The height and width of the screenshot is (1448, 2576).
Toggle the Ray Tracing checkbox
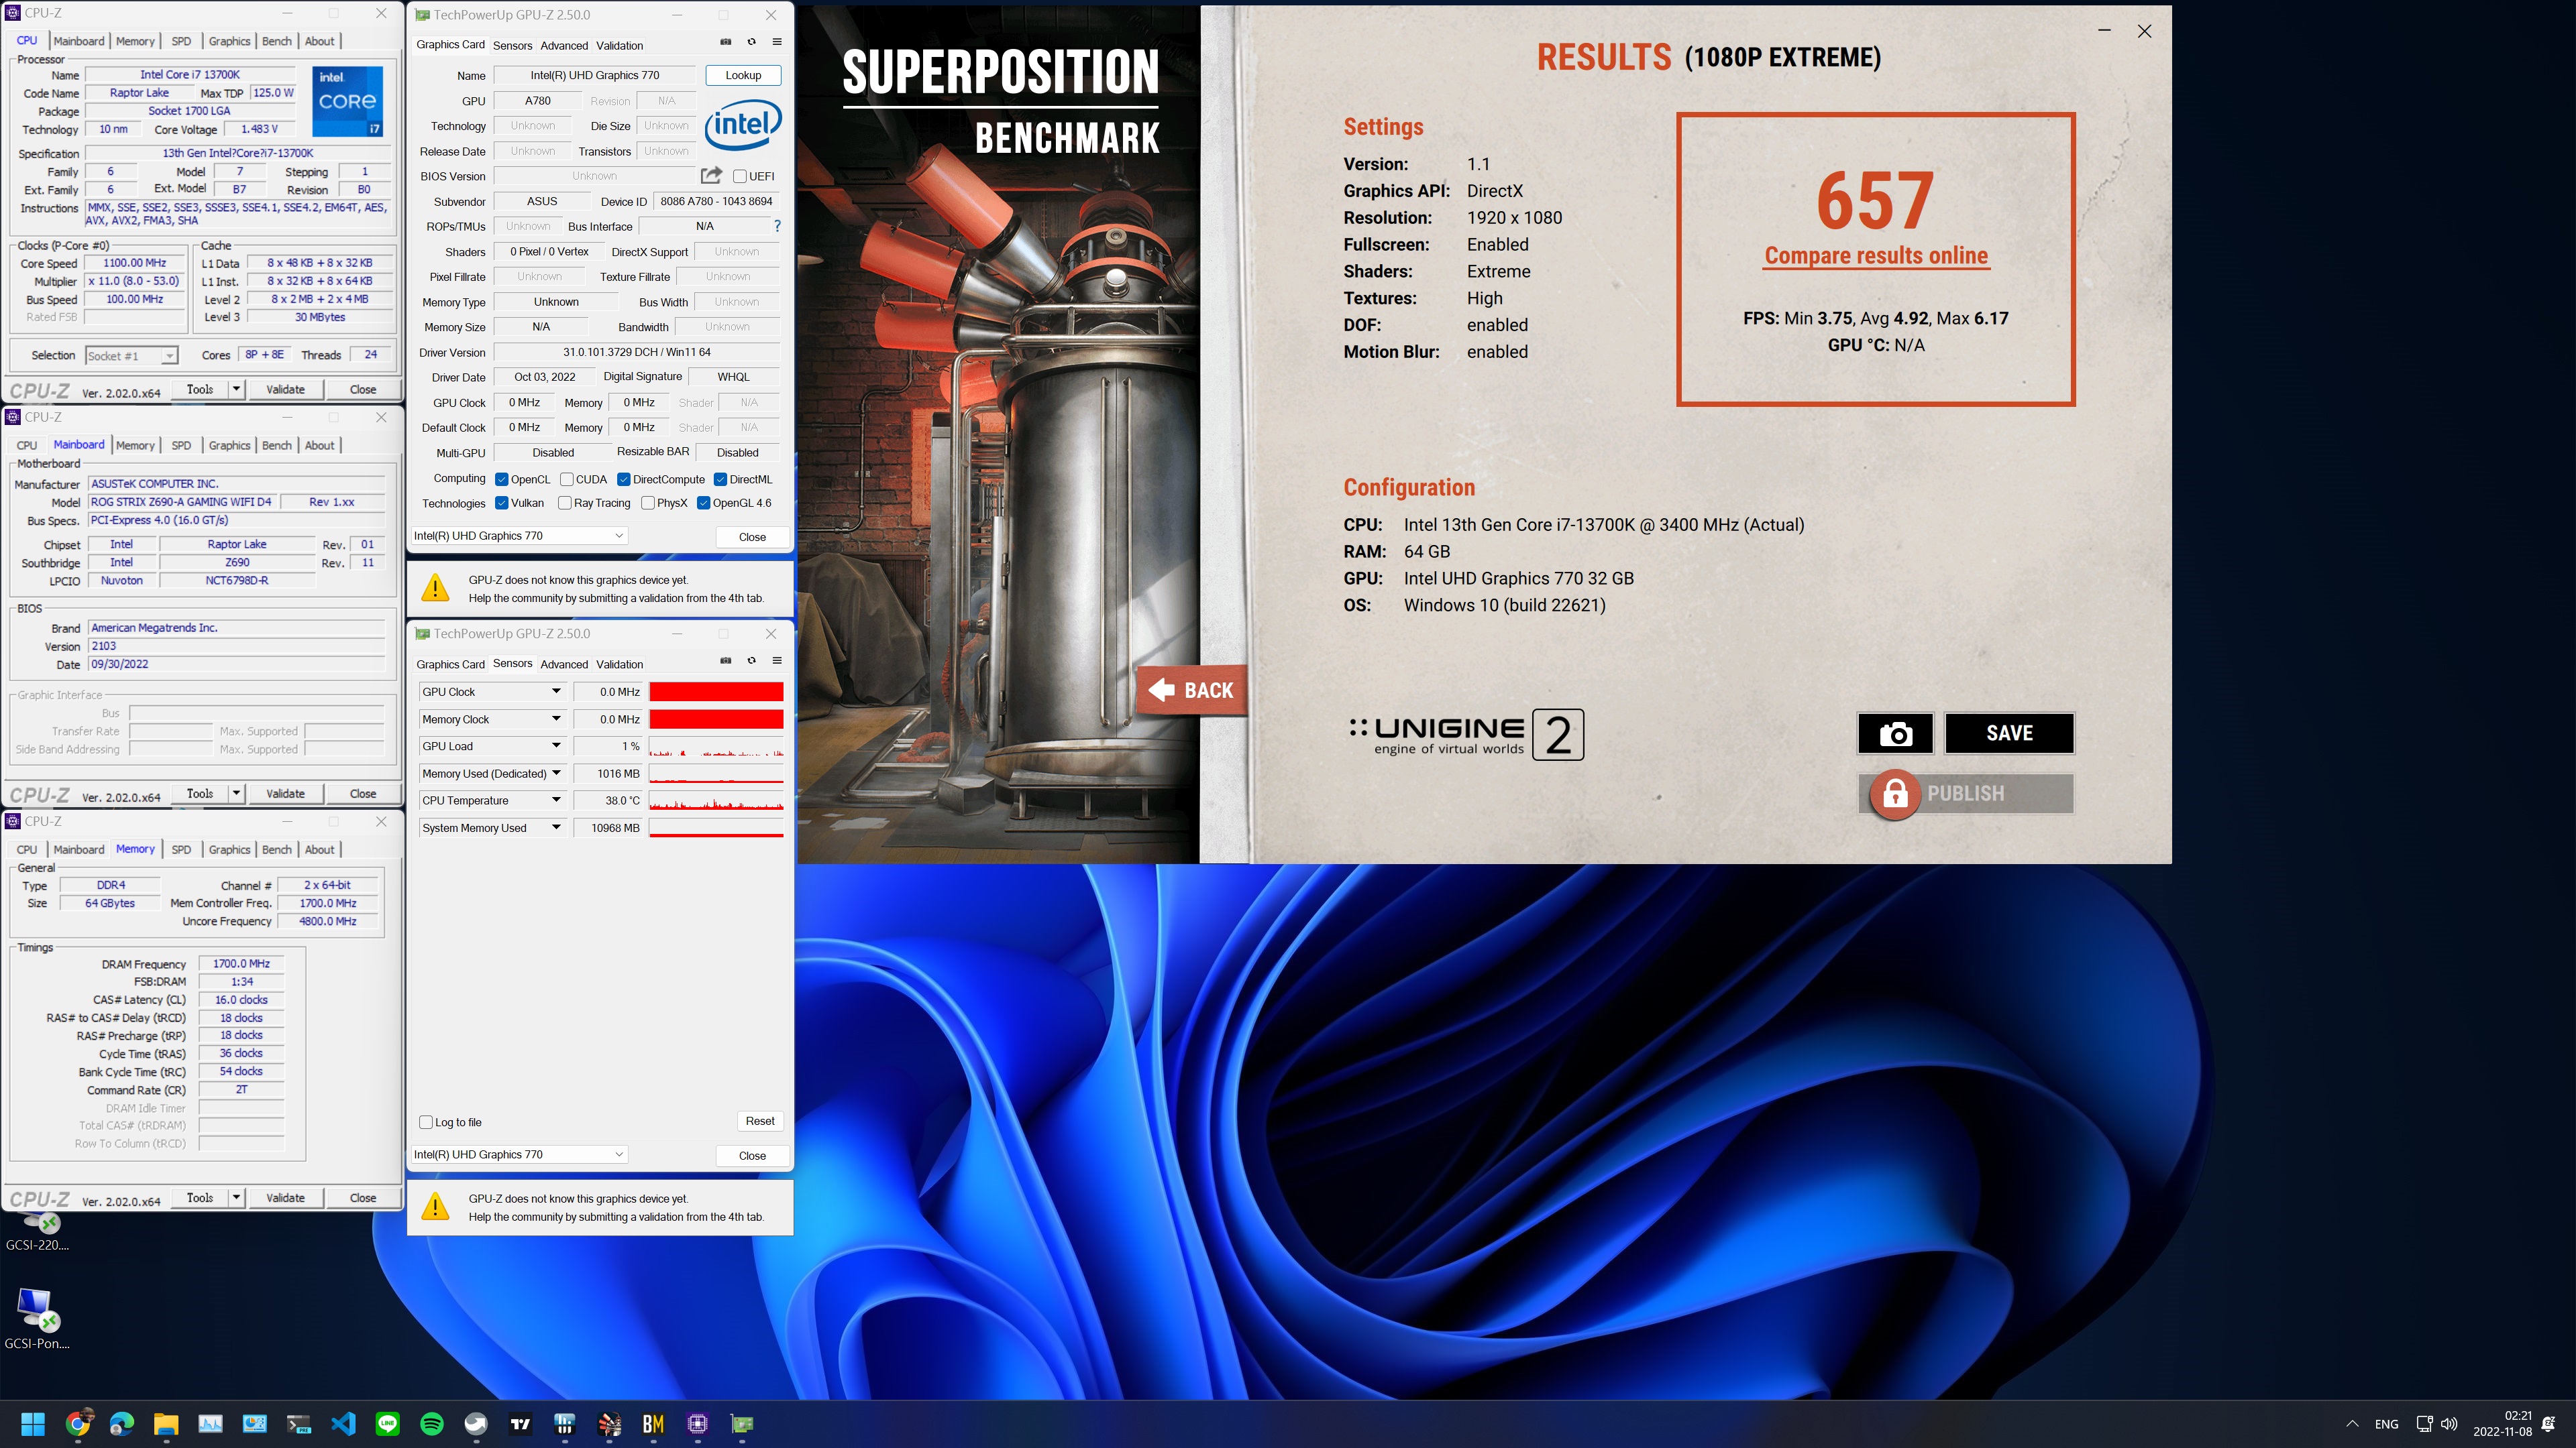[565, 503]
